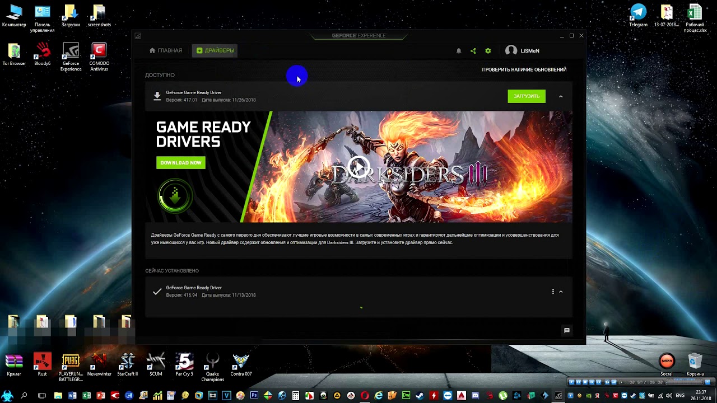Launch Rust desktop shortcut
This screenshot has width=717, height=403.
[x=42, y=364]
